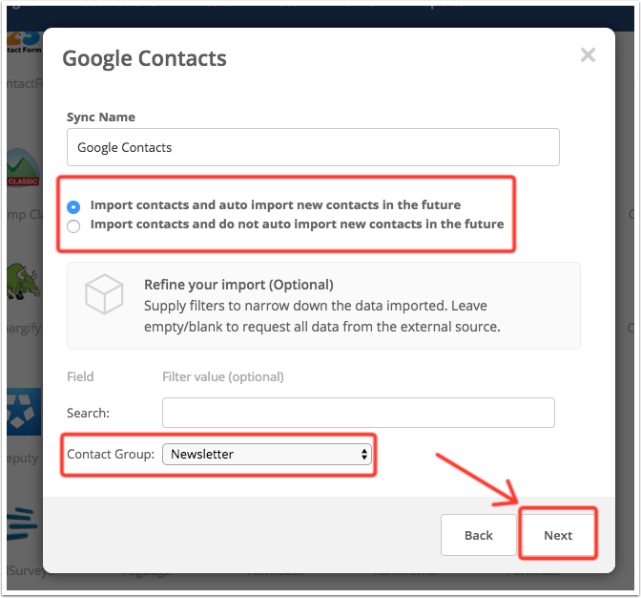Click the Google Contacts dialog title
The image size is (641, 598).
[x=144, y=58]
